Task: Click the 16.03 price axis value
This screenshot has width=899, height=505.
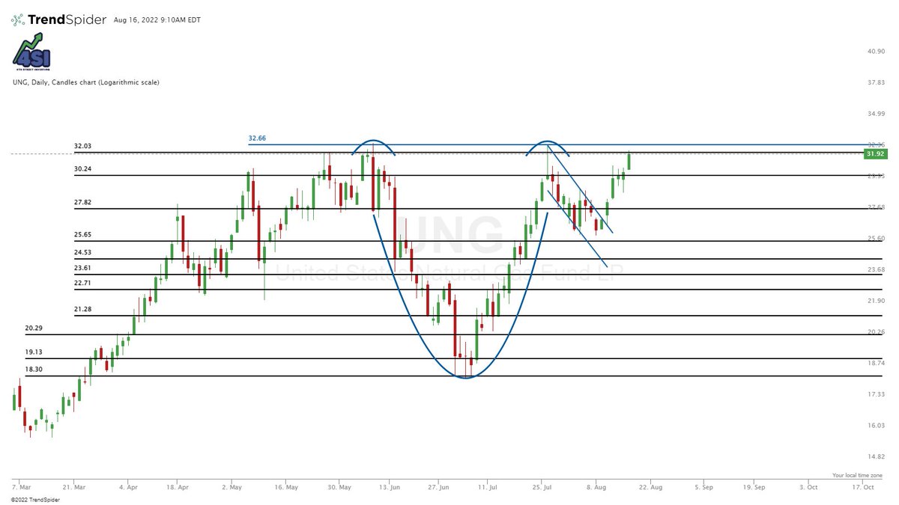Action: [x=876, y=426]
